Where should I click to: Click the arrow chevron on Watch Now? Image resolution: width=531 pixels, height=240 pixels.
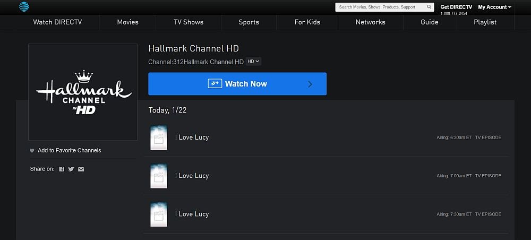coord(310,84)
